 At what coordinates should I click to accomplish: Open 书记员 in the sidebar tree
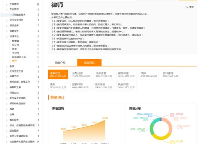pos(15,53)
